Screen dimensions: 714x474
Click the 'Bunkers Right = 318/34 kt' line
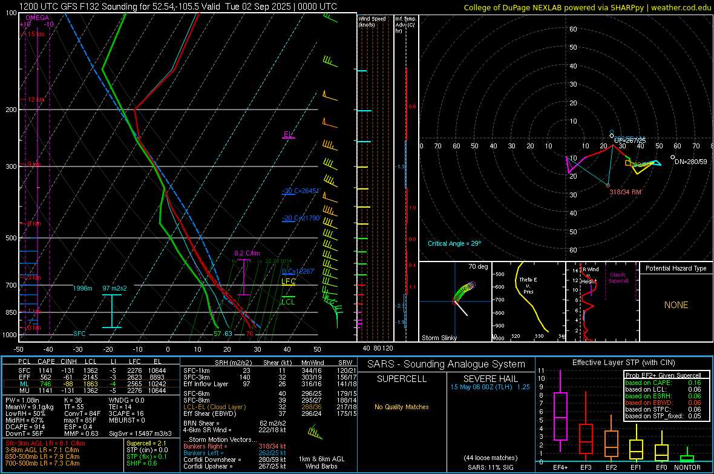pyautogui.click(x=235, y=446)
